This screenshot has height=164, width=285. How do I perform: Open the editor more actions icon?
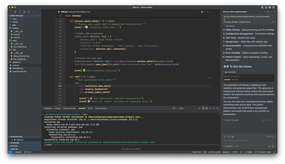coord(208,12)
